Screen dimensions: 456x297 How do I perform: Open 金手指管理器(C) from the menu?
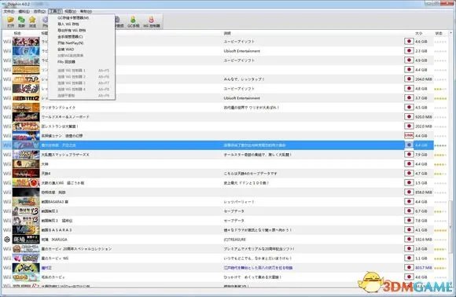(82, 37)
